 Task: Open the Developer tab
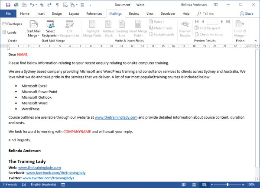(x=168, y=13)
